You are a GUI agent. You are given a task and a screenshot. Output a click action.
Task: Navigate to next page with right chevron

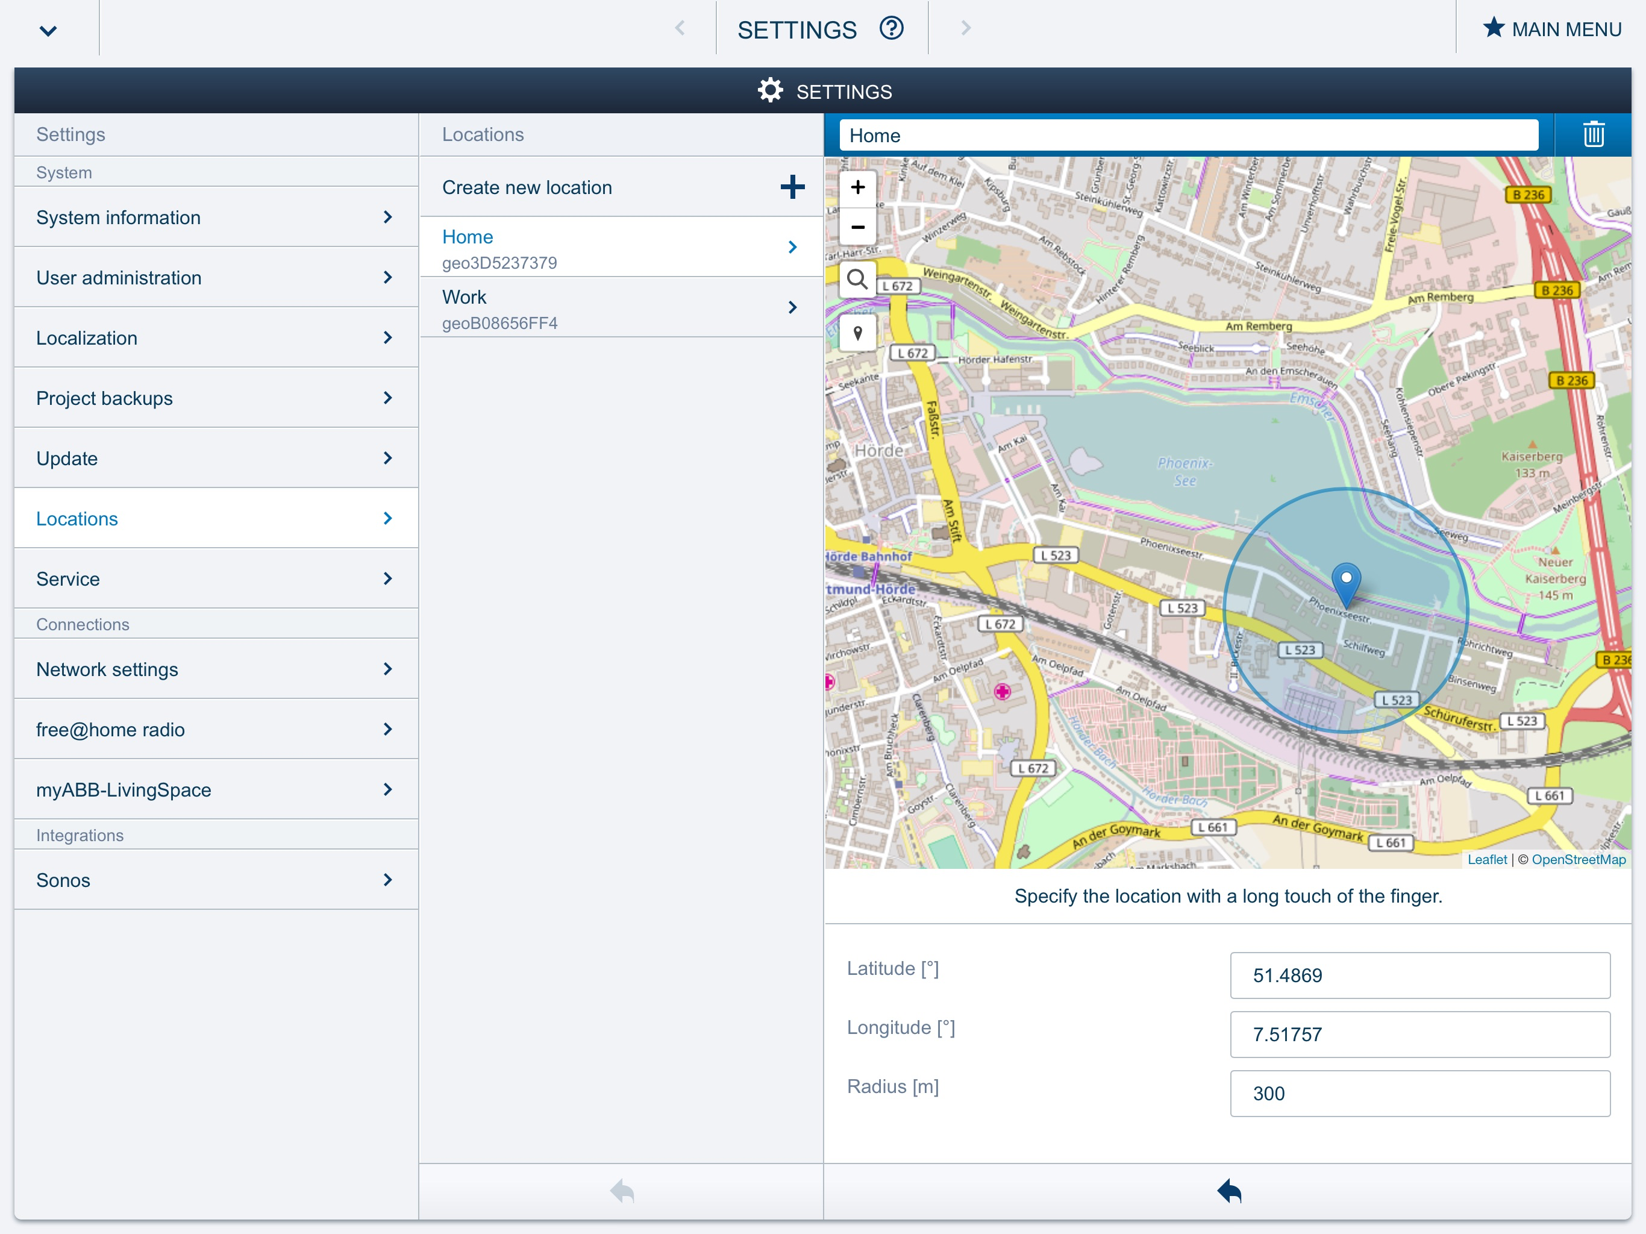tap(965, 28)
